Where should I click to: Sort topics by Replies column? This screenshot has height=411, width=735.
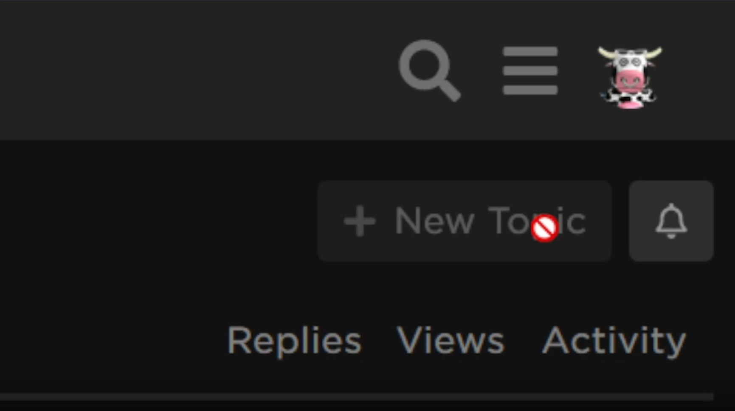pyautogui.click(x=294, y=341)
